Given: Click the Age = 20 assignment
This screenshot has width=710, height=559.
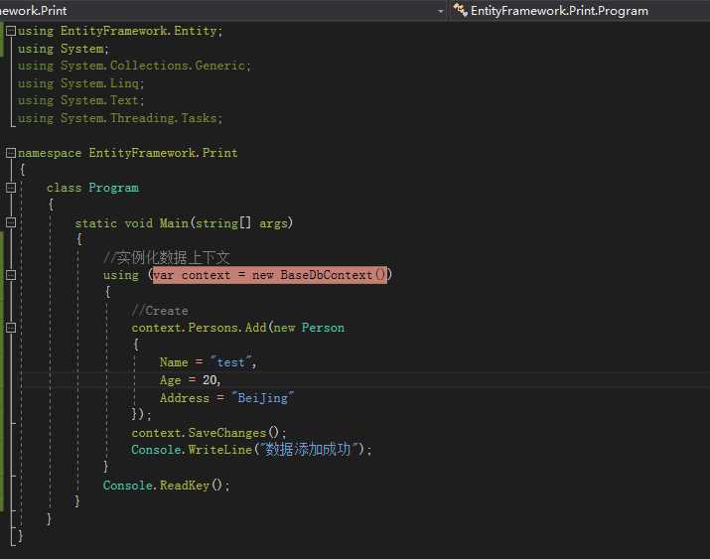Looking at the screenshot, I should (191, 380).
